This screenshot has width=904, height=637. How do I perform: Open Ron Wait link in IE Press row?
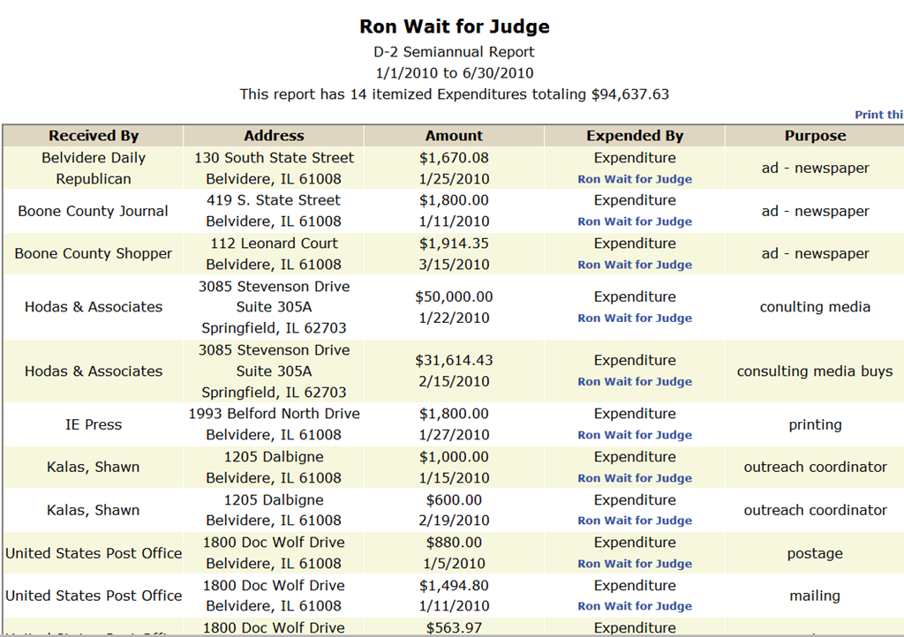pyautogui.click(x=635, y=435)
